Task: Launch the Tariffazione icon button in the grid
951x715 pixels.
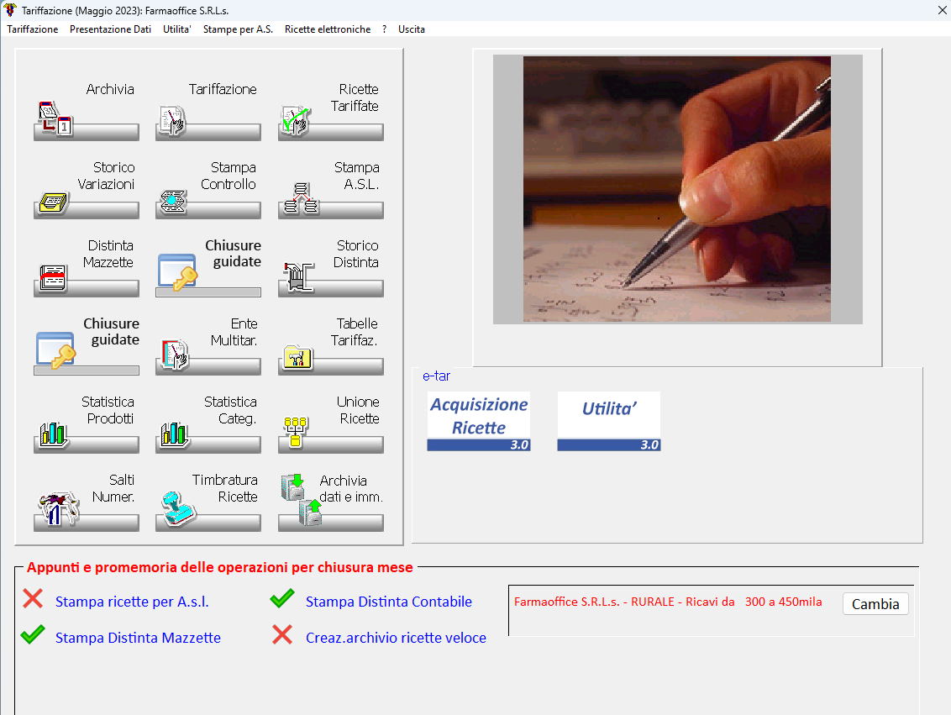Action: click(x=208, y=110)
